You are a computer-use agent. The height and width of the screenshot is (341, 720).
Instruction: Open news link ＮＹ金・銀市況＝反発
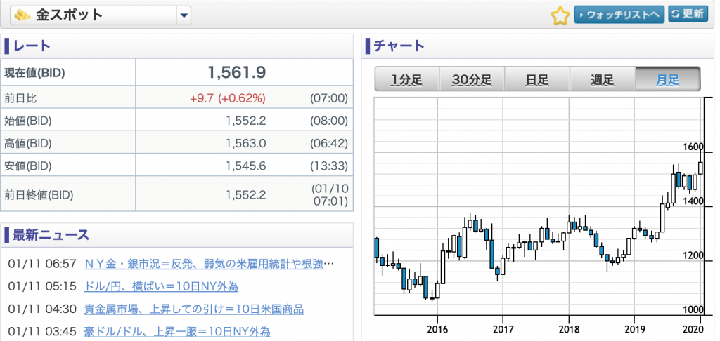point(209,264)
